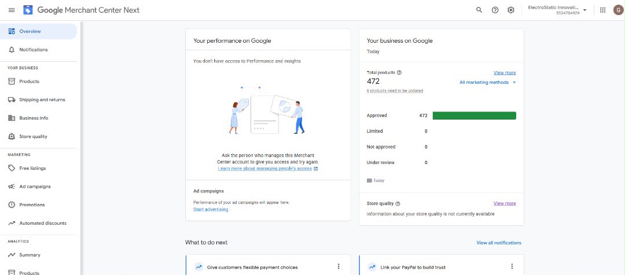This screenshot has width=625, height=275.
Task: Open the All marketing methods dropdown
Action: [487, 83]
